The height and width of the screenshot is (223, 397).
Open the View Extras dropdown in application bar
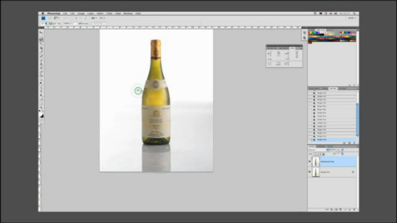click(x=57, y=18)
